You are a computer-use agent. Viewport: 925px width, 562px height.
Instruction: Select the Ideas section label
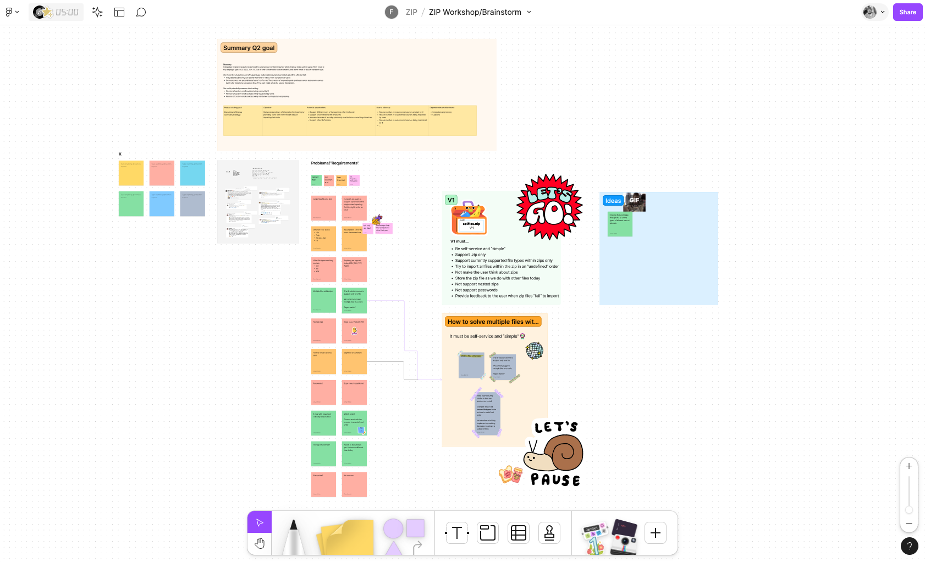point(613,201)
